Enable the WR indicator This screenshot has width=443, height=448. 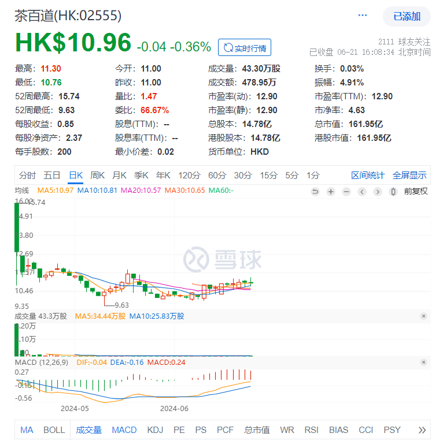(x=287, y=430)
